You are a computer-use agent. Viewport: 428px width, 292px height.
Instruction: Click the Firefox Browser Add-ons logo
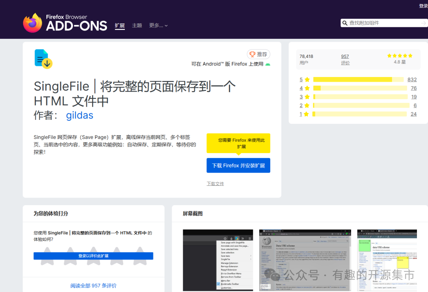[x=65, y=23]
